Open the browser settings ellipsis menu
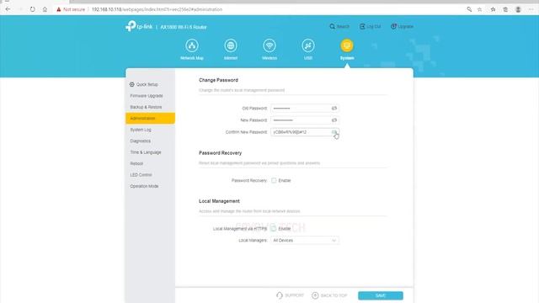This screenshot has width=539, height=303. pyautogui.click(x=531, y=9)
